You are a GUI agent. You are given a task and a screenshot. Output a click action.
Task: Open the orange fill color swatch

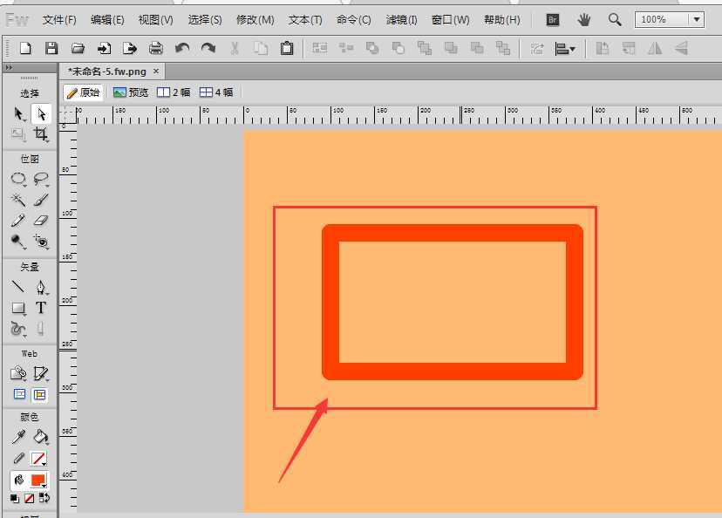pos(38,481)
